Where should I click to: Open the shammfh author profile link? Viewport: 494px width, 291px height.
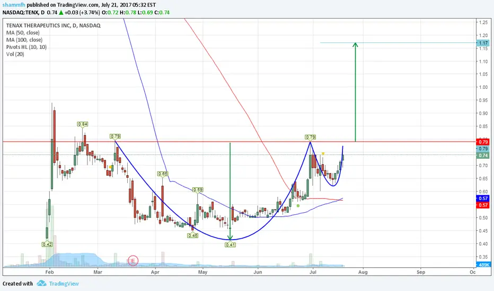pyautogui.click(x=14, y=5)
